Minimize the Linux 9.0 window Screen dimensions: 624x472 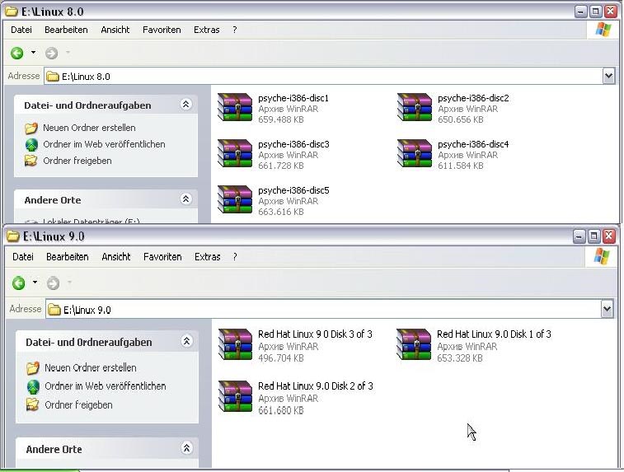pos(579,236)
